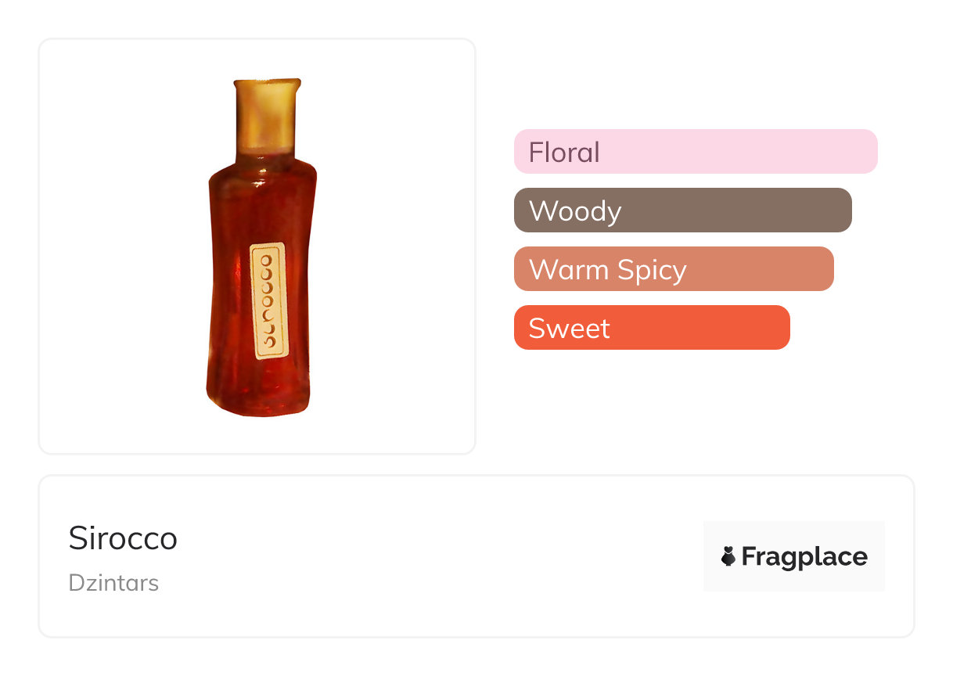Click the "Sweet" text label
Screen dimensions: 953x676
569,328
